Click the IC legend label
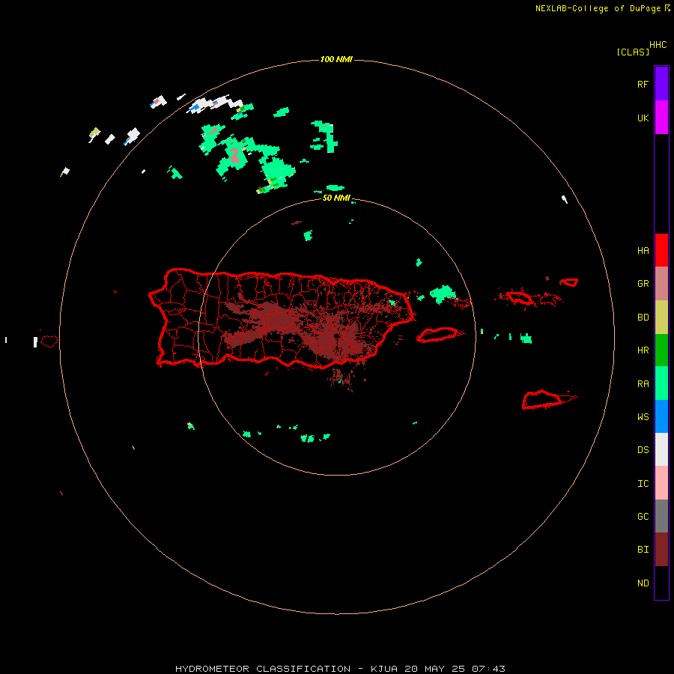Viewport: 674px width, 674px height. coord(643,484)
